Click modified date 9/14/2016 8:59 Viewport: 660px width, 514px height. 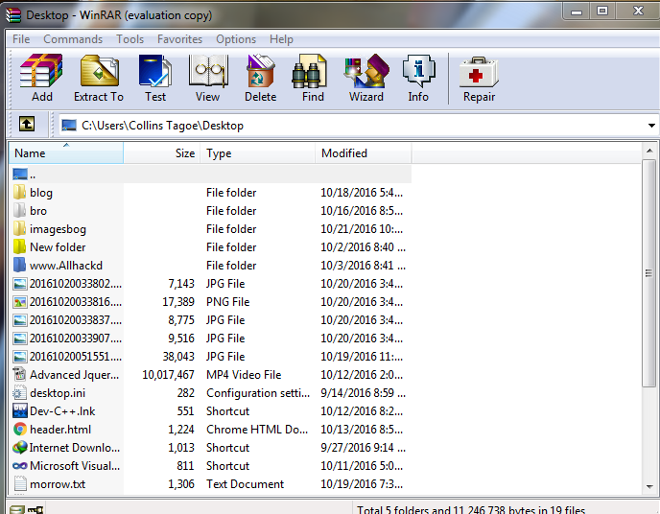point(363,393)
